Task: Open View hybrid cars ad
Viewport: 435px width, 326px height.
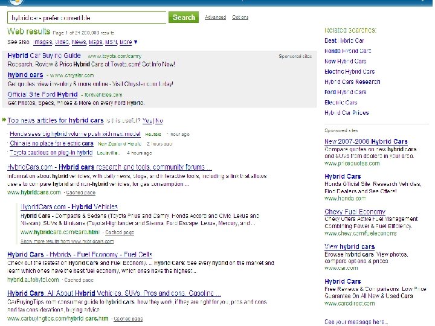Action: pyautogui.click(x=350, y=246)
